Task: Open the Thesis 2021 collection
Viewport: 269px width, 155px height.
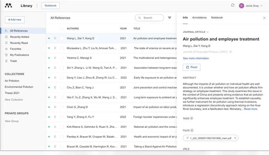Action: [12, 93]
